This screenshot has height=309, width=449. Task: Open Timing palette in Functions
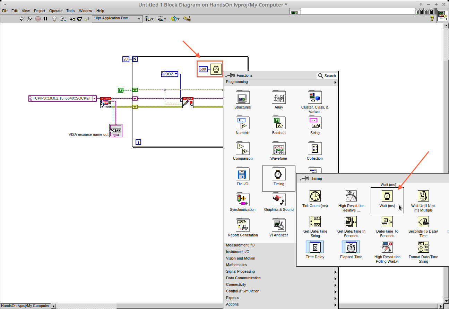pos(279,178)
